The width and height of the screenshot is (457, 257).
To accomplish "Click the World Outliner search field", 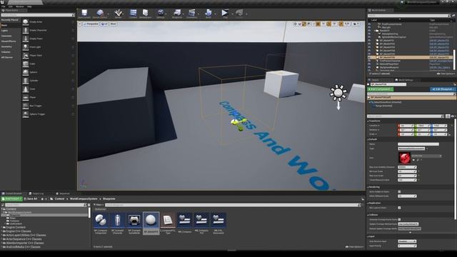I will [409, 16].
